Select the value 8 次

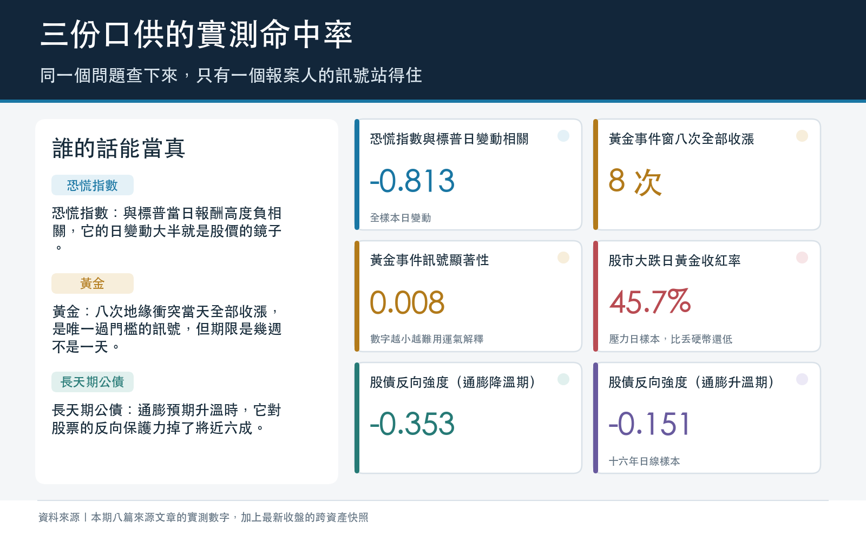pos(635,181)
